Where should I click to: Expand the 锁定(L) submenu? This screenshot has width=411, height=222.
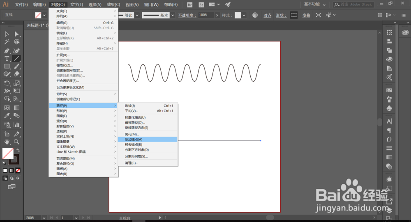tap(83, 33)
